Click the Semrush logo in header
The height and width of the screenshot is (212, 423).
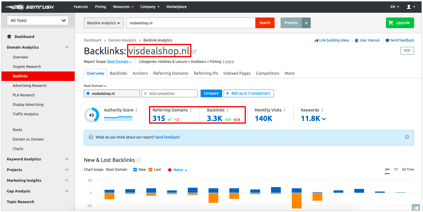click(29, 7)
